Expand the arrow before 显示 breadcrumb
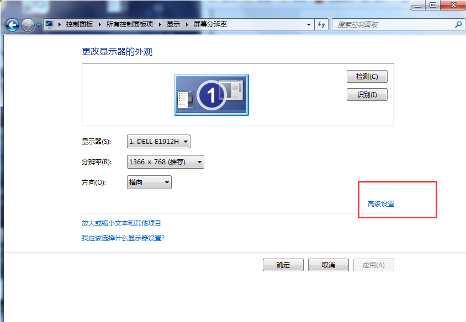The image size is (466, 322). tap(160, 25)
